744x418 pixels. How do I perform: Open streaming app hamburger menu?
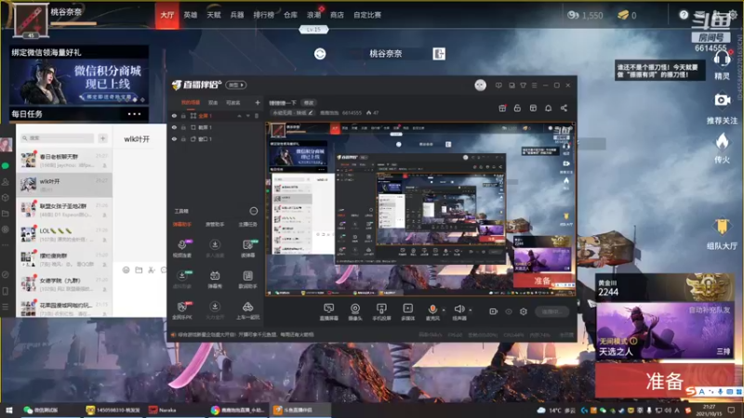[534, 85]
